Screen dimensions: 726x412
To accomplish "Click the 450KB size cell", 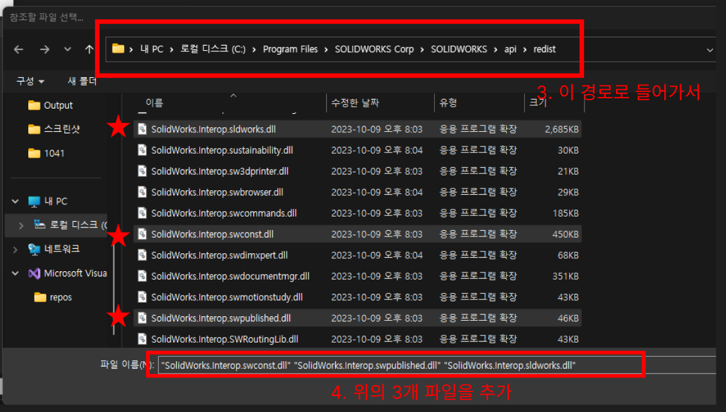I will [x=565, y=234].
